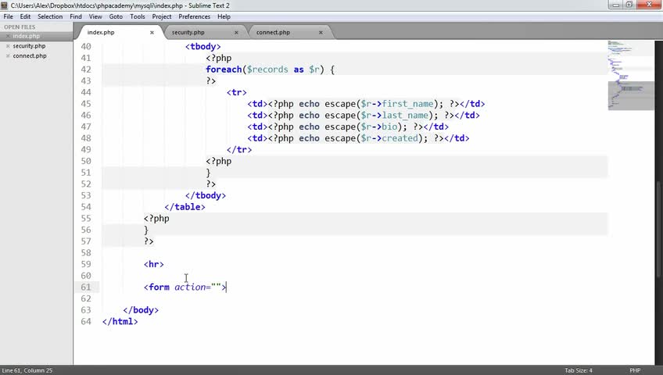Close security.php from sidebar x icon
The image size is (663, 375).
8,46
